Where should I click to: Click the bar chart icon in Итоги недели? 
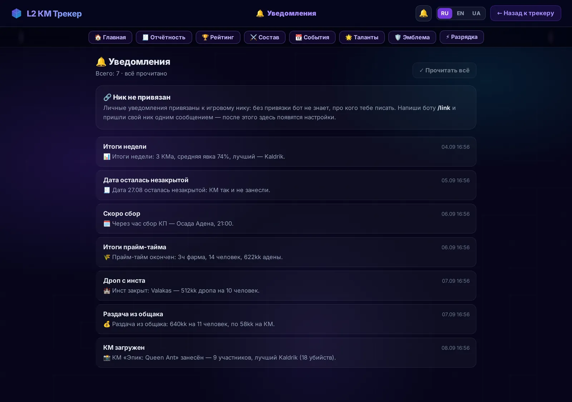tap(107, 157)
